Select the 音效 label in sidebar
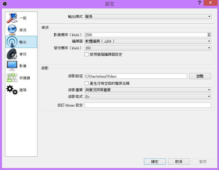This screenshot has width=219, height=170. coord(23,54)
